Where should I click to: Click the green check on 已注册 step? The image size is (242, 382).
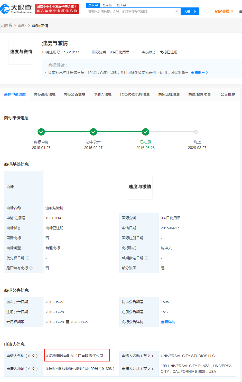click(x=145, y=132)
